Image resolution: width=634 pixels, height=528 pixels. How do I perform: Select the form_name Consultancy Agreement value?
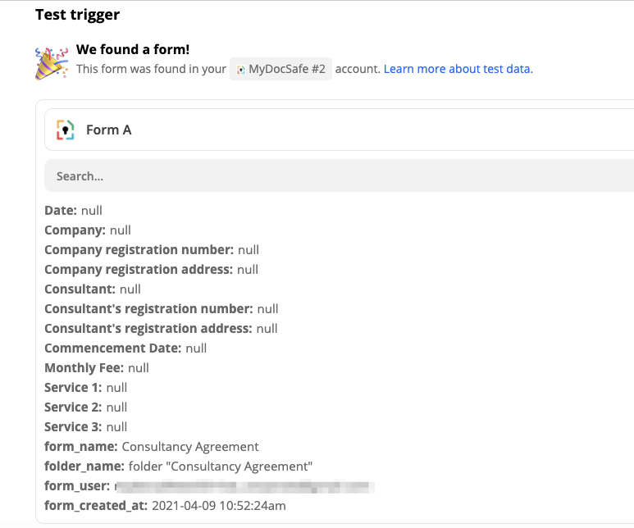point(190,447)
